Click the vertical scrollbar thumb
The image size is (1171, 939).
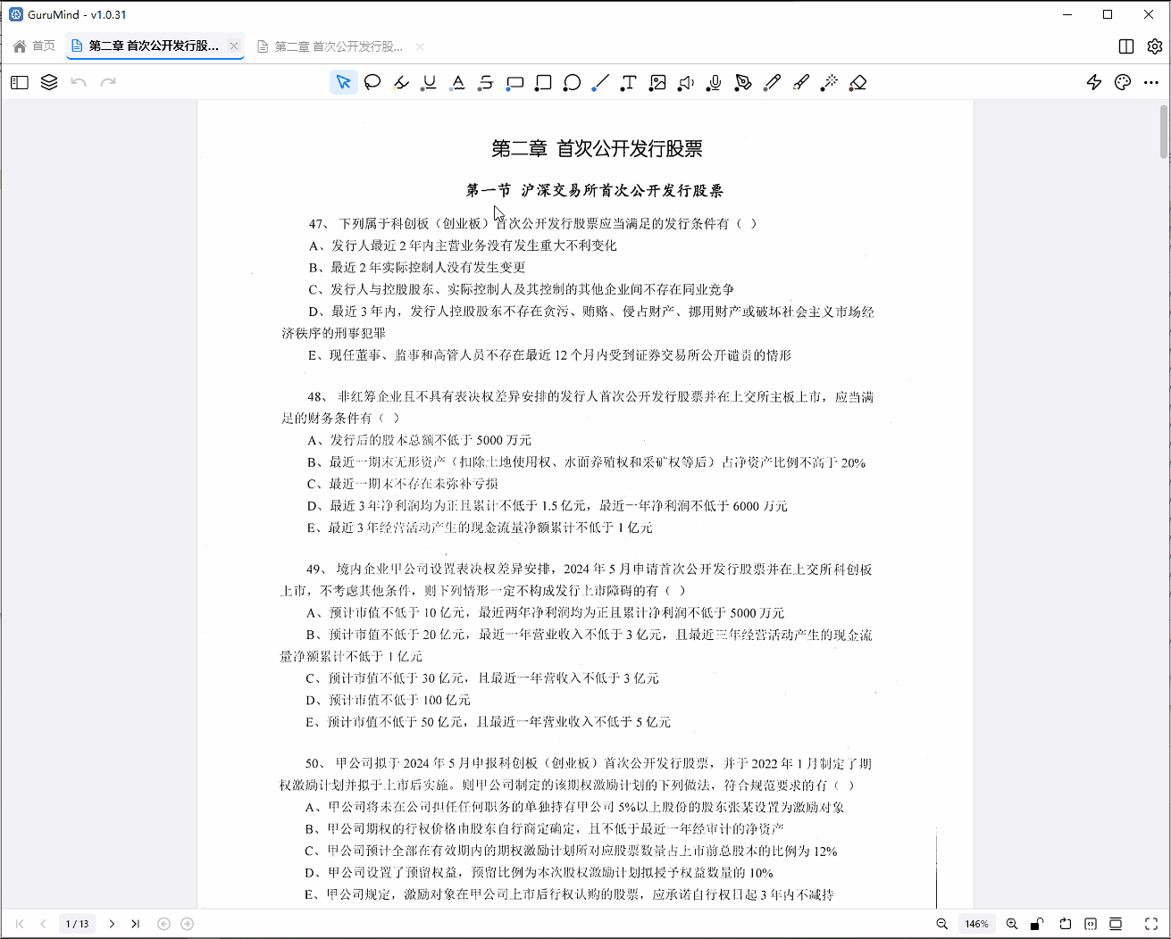1163,131
